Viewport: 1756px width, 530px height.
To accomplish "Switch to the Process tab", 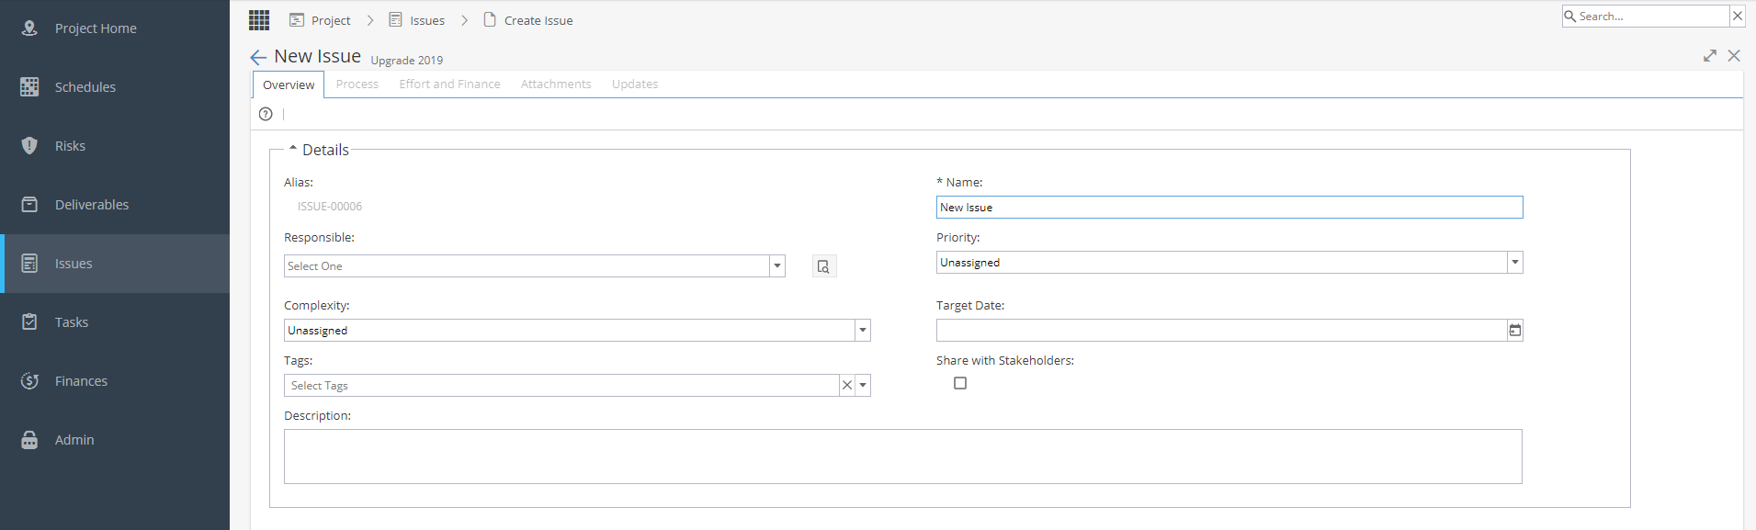I will (x=357, y=84).
